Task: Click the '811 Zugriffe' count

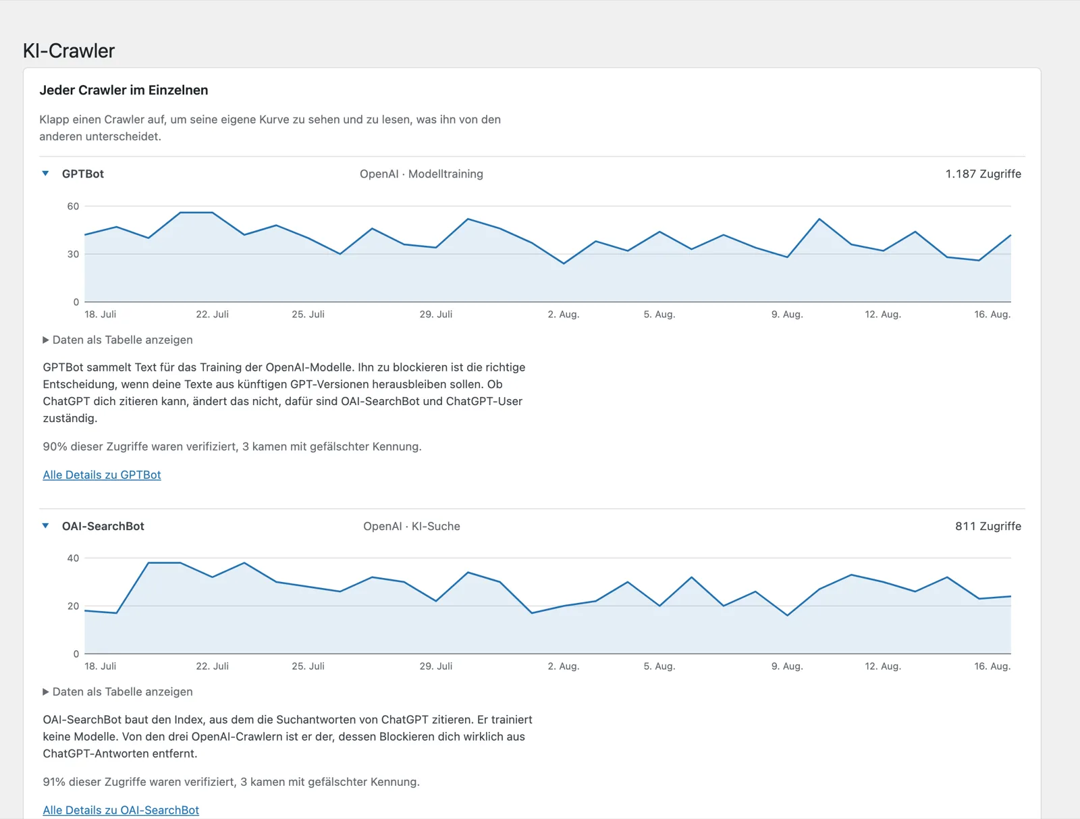Action: tap(988, 526)
